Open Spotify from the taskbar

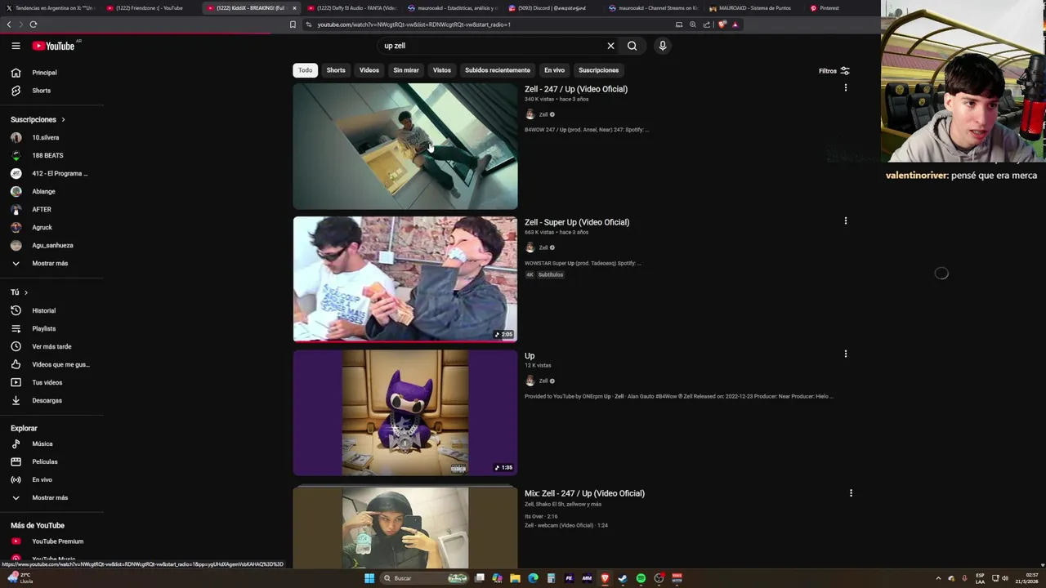[x=641, y=578]
